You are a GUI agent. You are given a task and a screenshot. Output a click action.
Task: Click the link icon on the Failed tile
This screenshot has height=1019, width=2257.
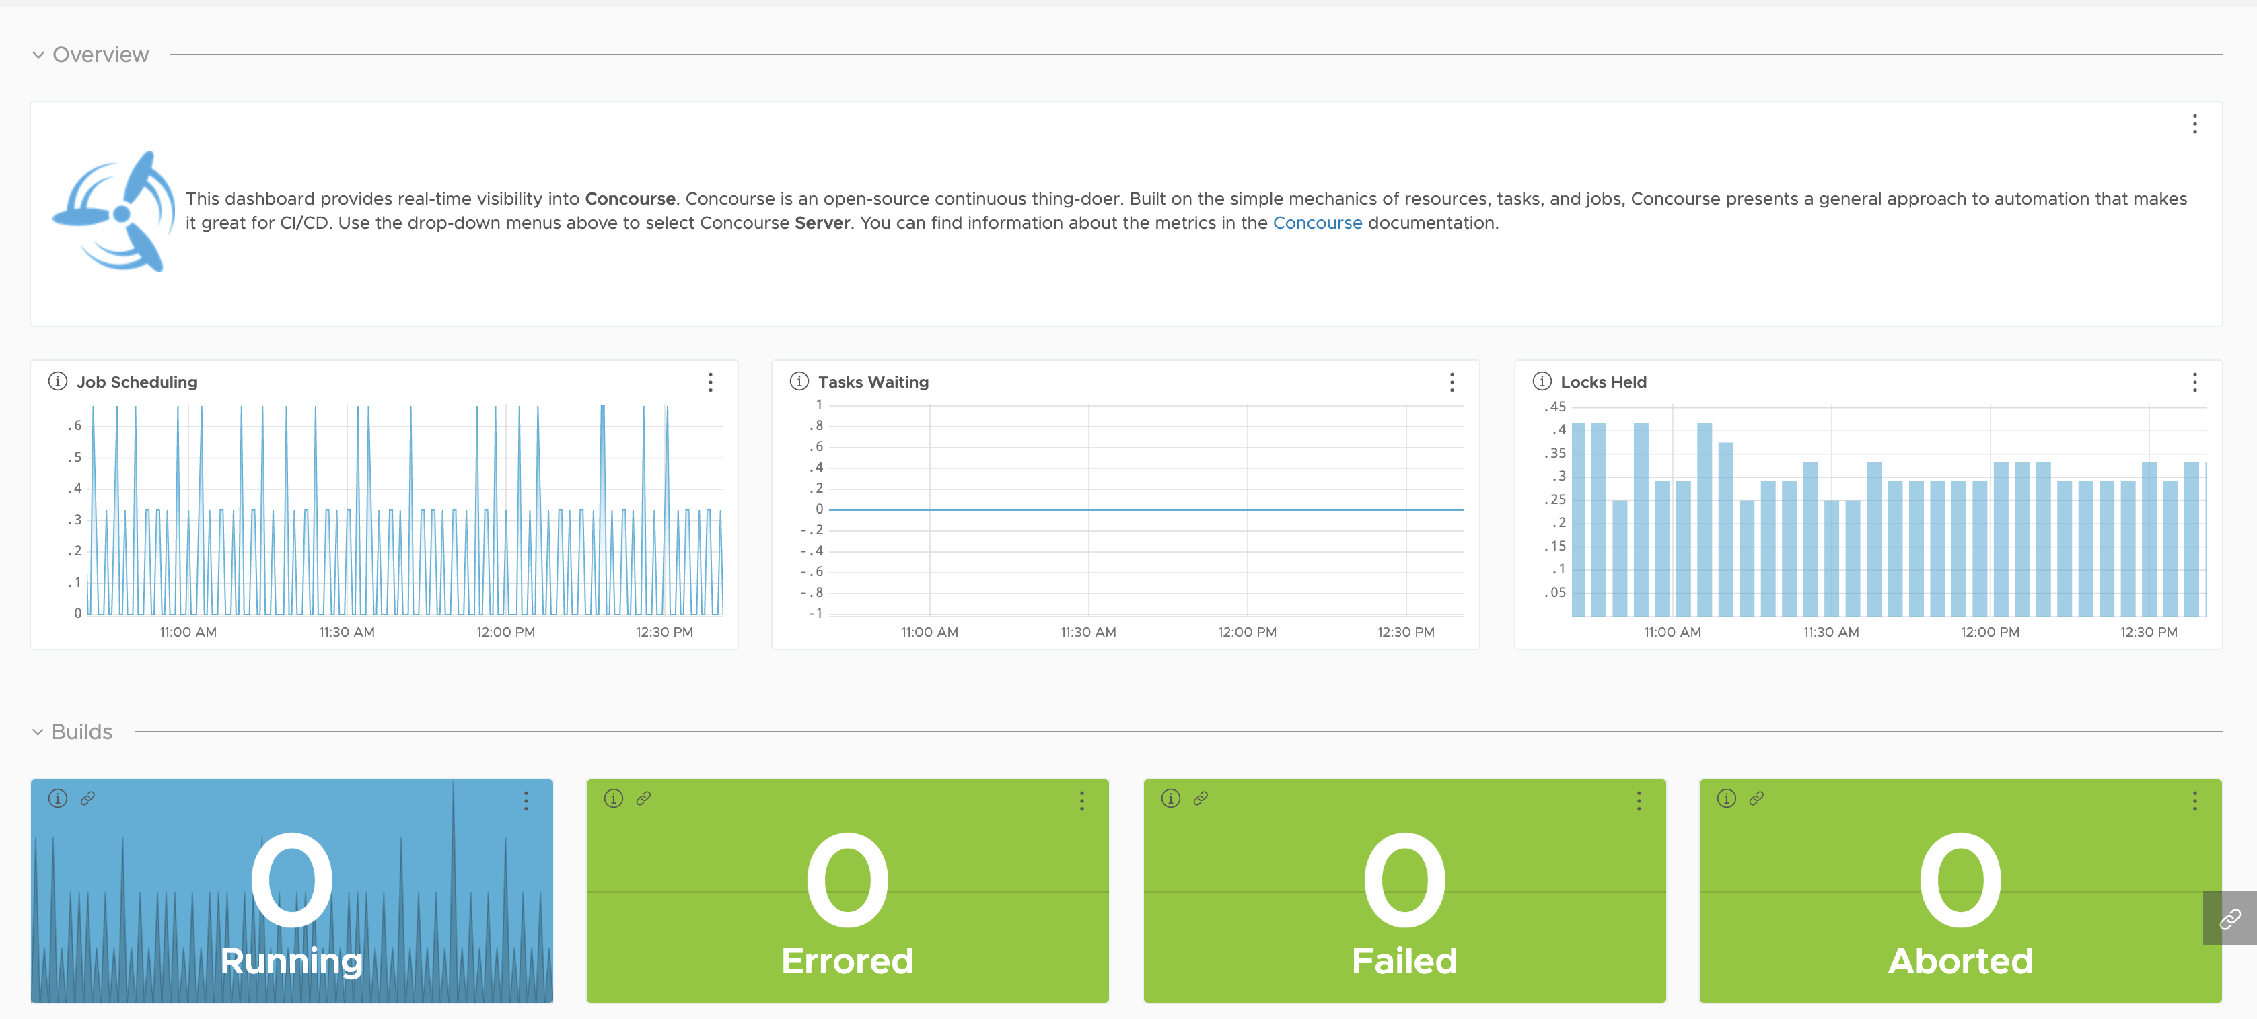click(x=1201, y=798)
